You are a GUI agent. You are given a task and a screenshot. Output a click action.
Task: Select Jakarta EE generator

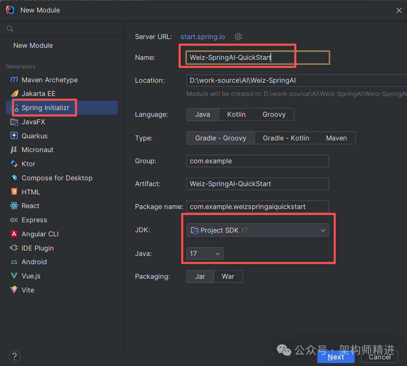pos(62,94)
